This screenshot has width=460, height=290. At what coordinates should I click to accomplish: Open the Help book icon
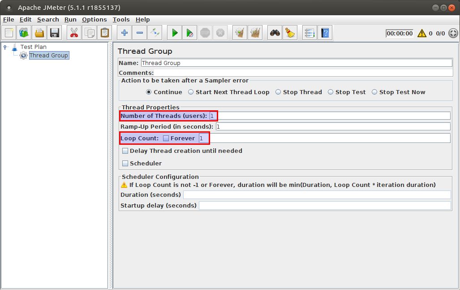[325, 33]
